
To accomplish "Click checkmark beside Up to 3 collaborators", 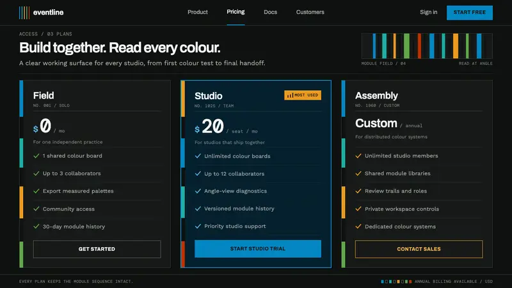I will pyautogui.click(x=36, y=173).
